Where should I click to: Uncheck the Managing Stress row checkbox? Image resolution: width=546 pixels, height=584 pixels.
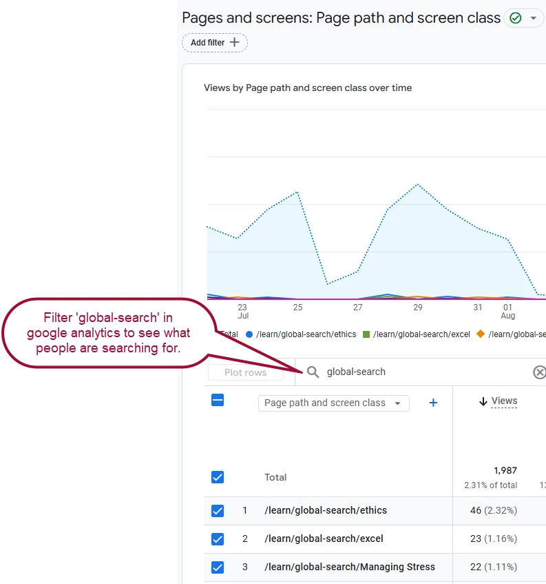tap(218, 567)
